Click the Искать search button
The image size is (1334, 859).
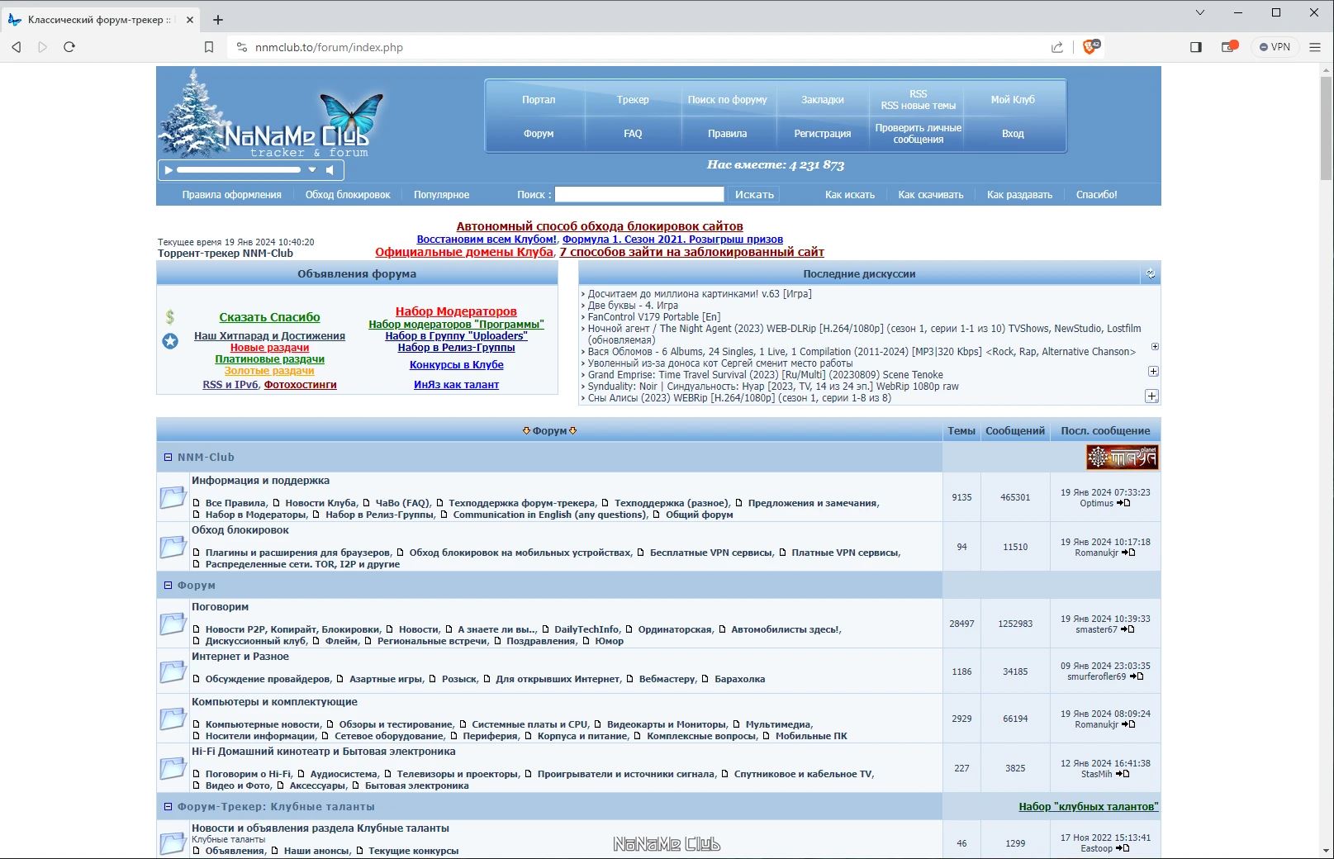[x=754, y=195]
